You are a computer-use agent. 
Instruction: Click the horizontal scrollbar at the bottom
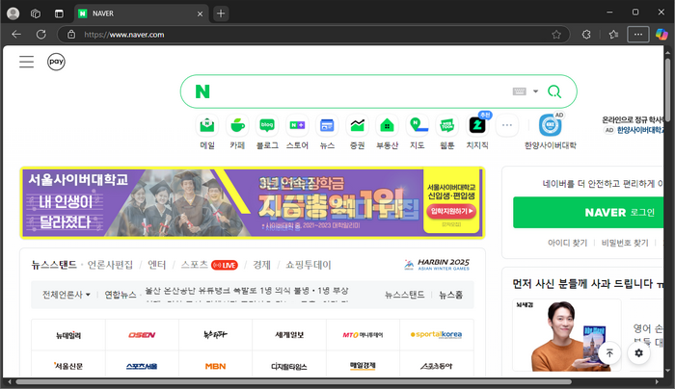[289, 383]
